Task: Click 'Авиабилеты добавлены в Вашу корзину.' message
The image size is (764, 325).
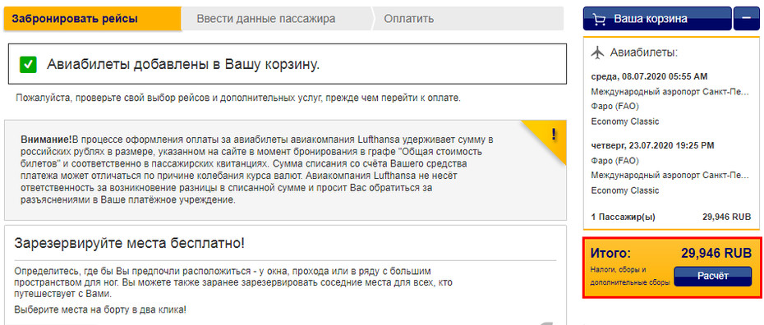Action: (183, 65)
